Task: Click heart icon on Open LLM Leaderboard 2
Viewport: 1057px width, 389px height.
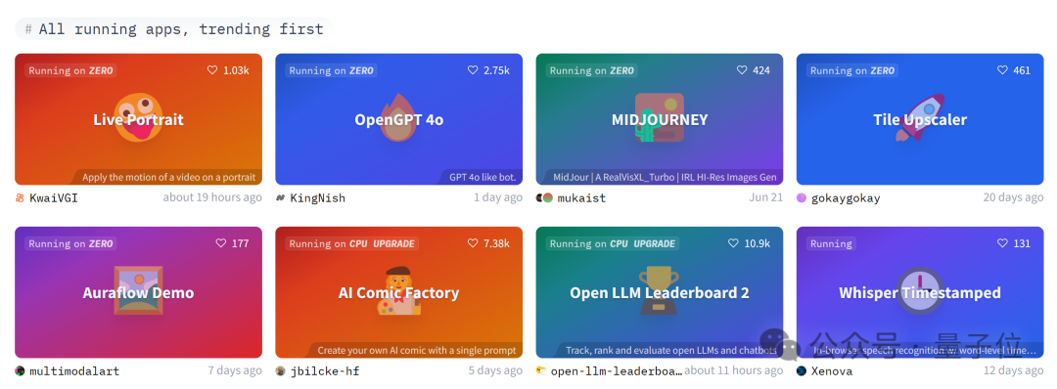Action: pos(733,243)
